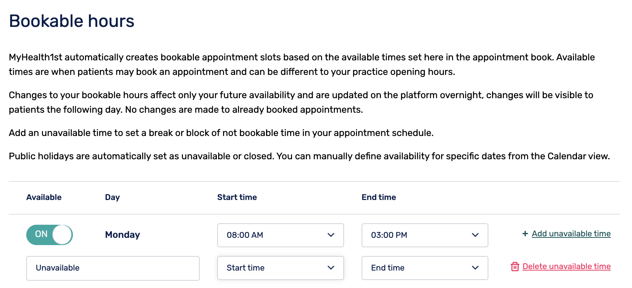Click the chevron in the unavailable End time box
Screen dimensions: 632x288
click(x=475, y=268)
